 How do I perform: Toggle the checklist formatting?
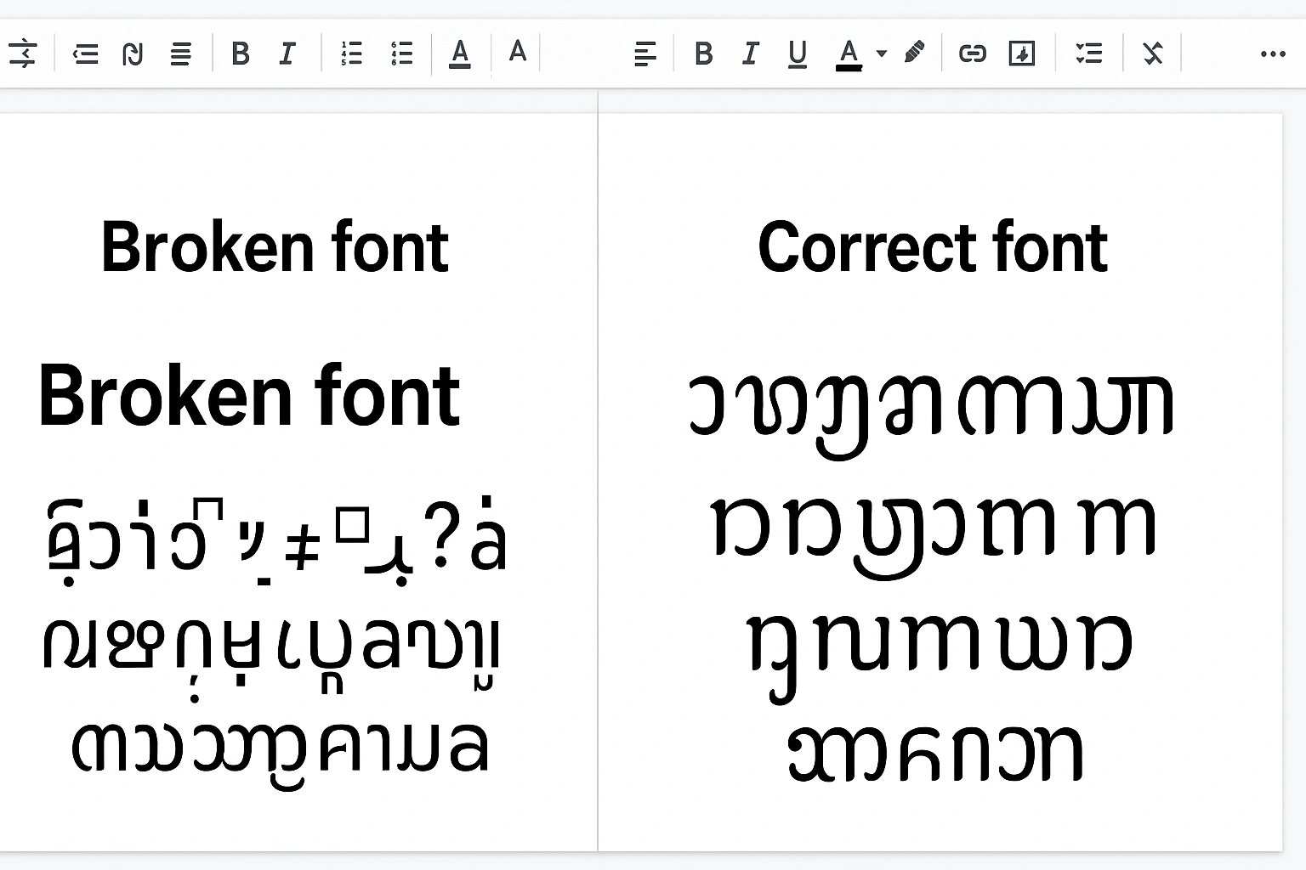1088,54
